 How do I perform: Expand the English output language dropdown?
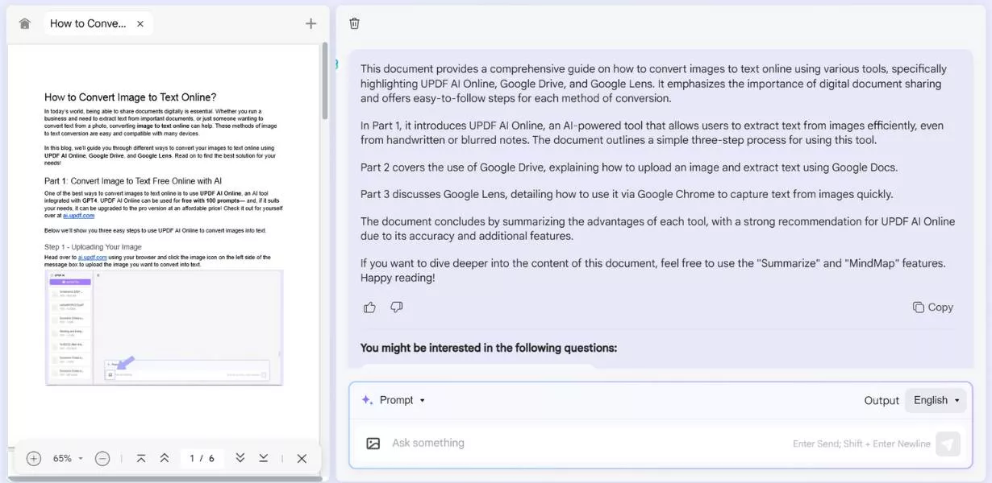point(936,400)
